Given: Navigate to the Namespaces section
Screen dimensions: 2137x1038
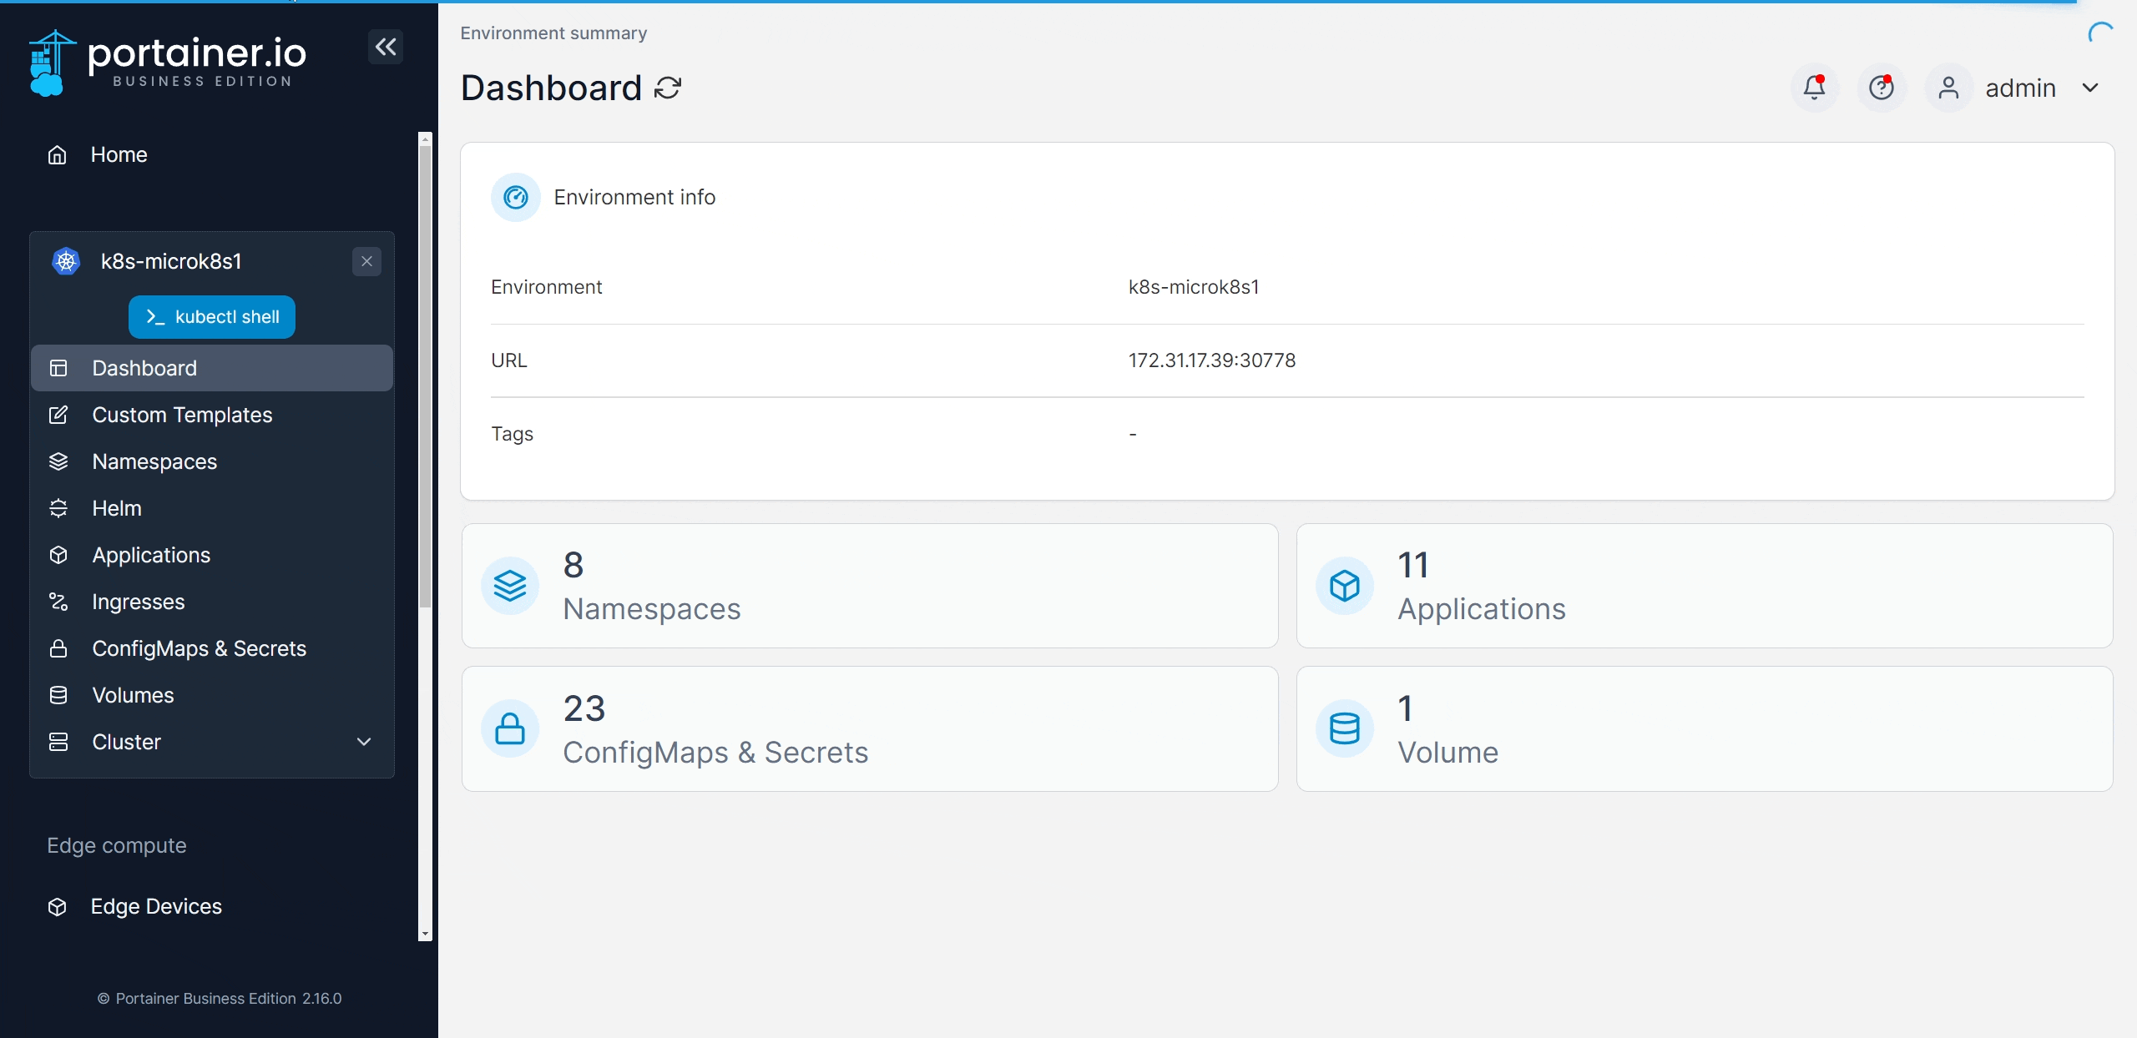Looking at the screenshot, I should 154,461.
